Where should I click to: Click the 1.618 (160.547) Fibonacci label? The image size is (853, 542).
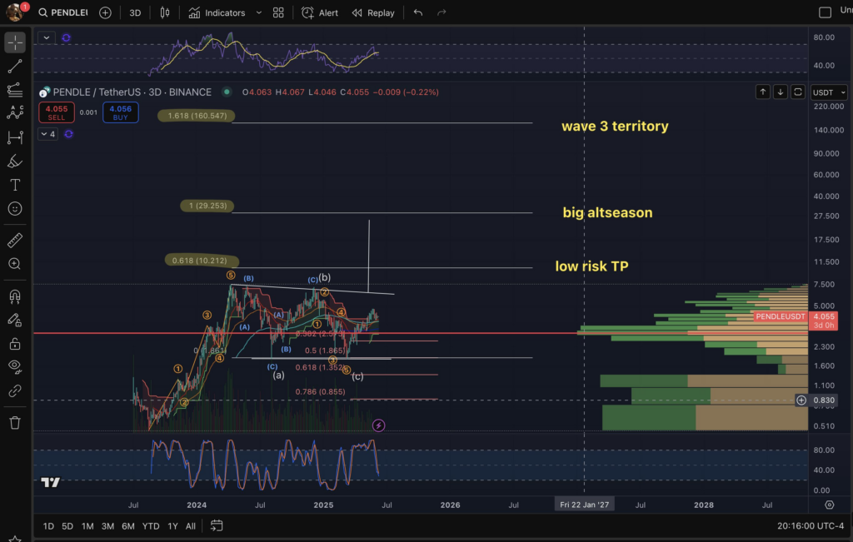click(197, 116)
